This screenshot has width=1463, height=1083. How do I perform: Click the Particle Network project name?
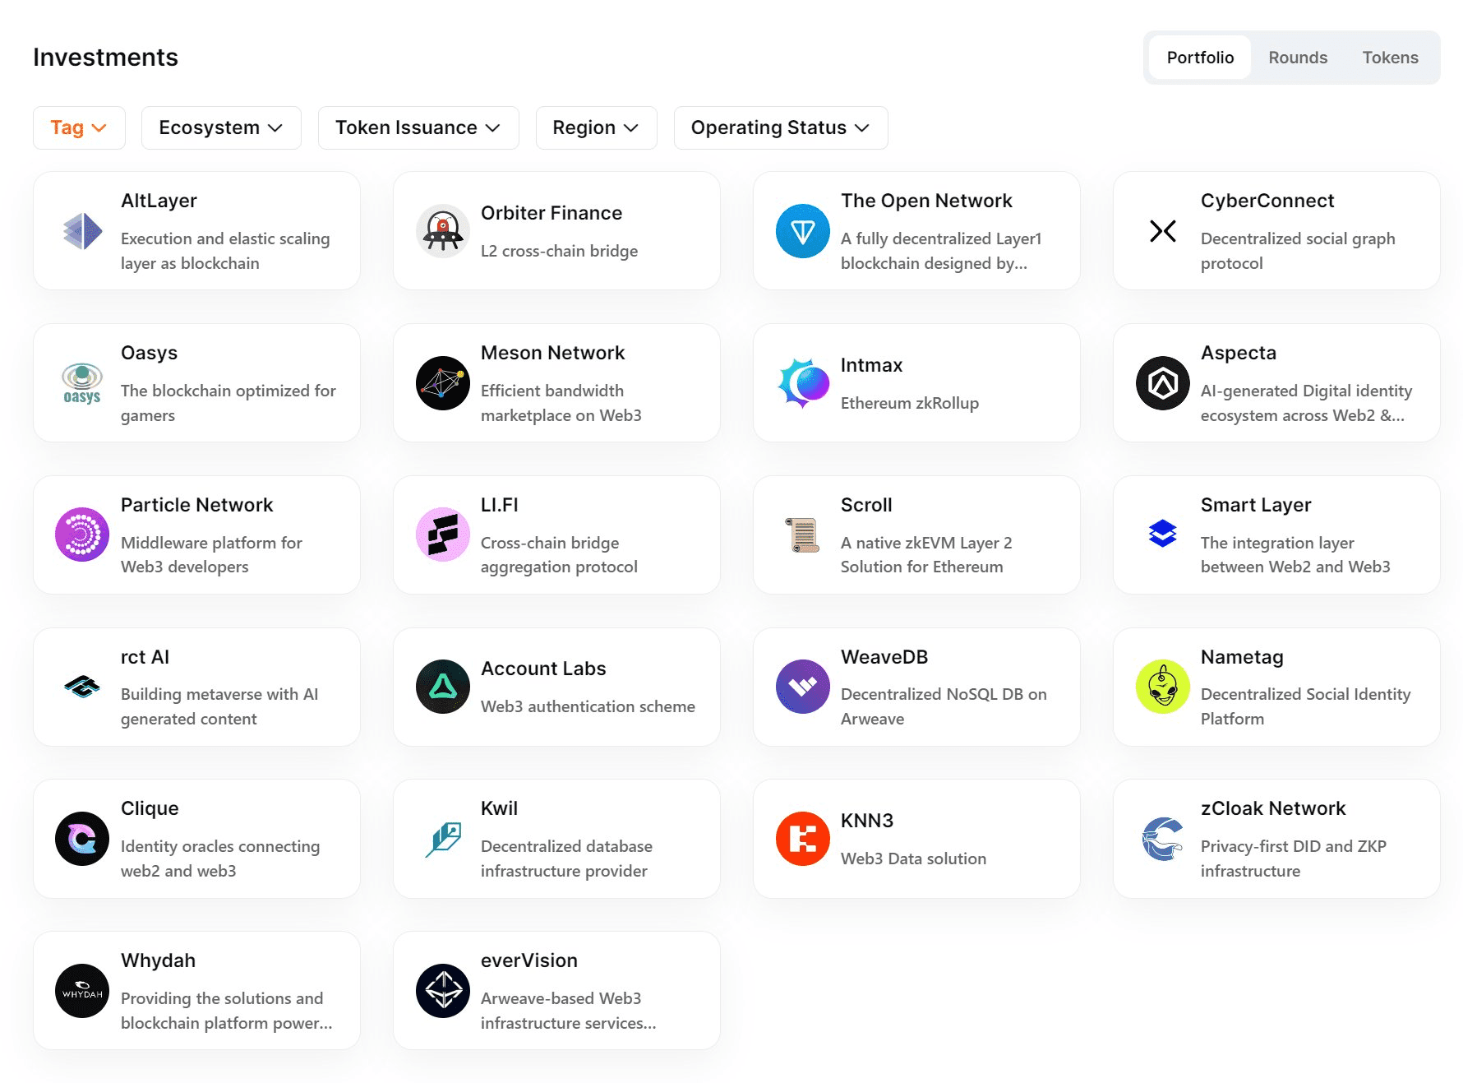point(196,505)
